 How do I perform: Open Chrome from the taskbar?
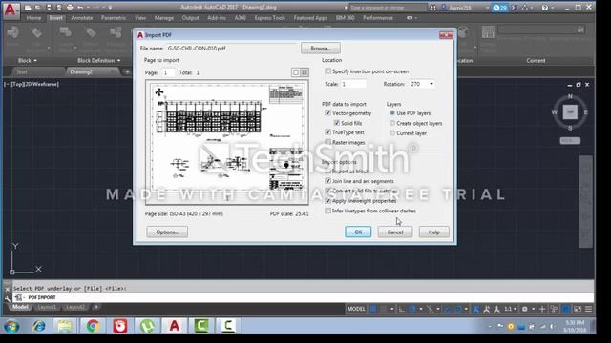coord(93,326)
